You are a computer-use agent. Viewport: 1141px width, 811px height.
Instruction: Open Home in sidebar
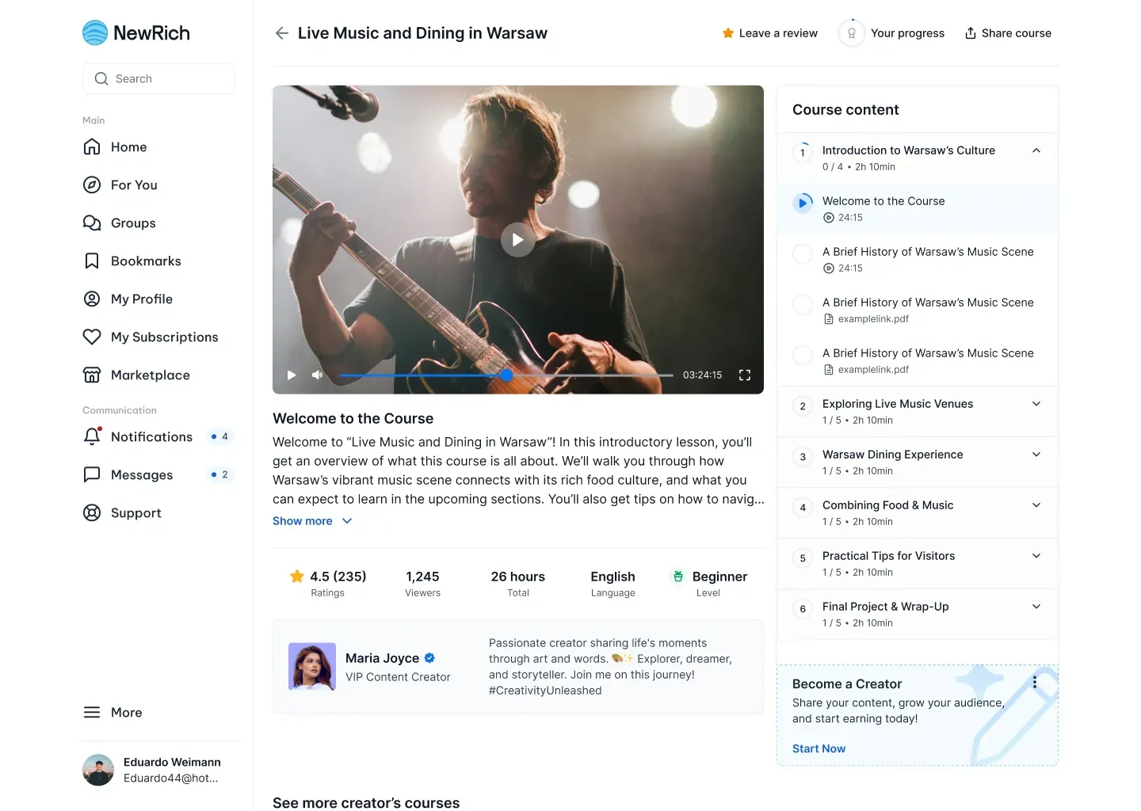128,147
